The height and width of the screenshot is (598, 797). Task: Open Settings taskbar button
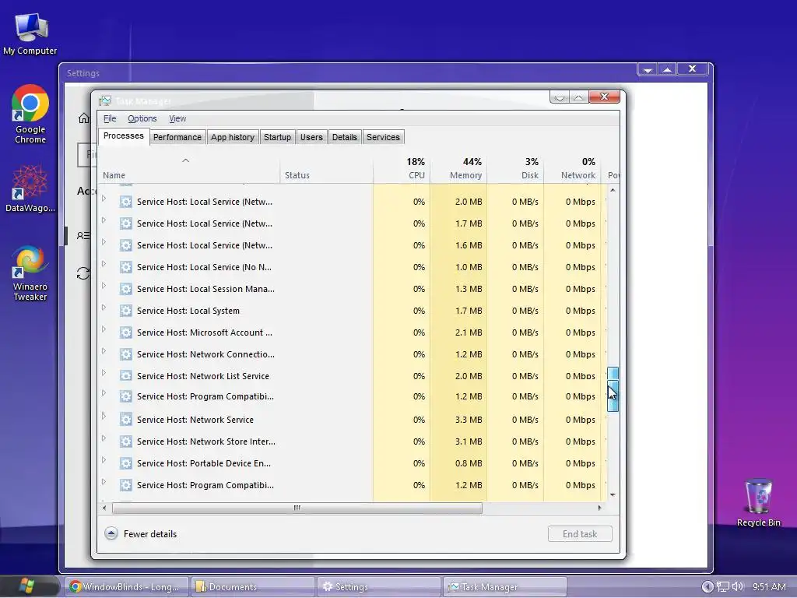[x=378, y=587]
